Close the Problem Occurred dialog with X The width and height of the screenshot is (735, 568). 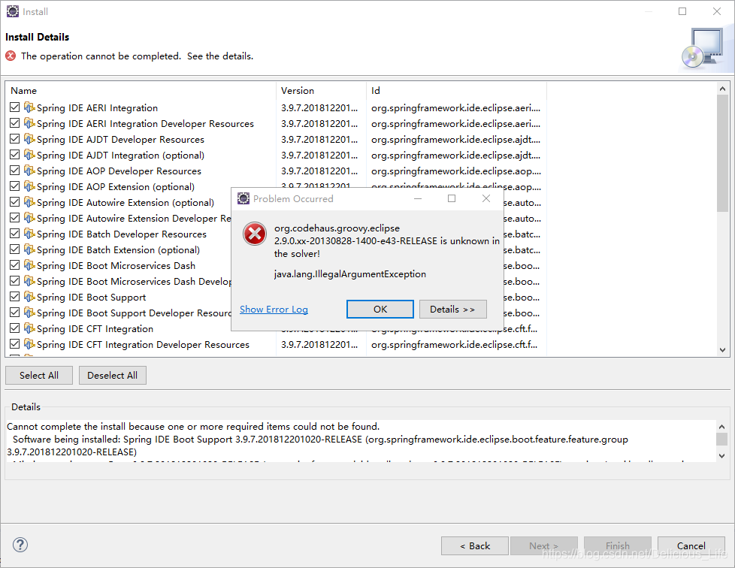(486, 198)
